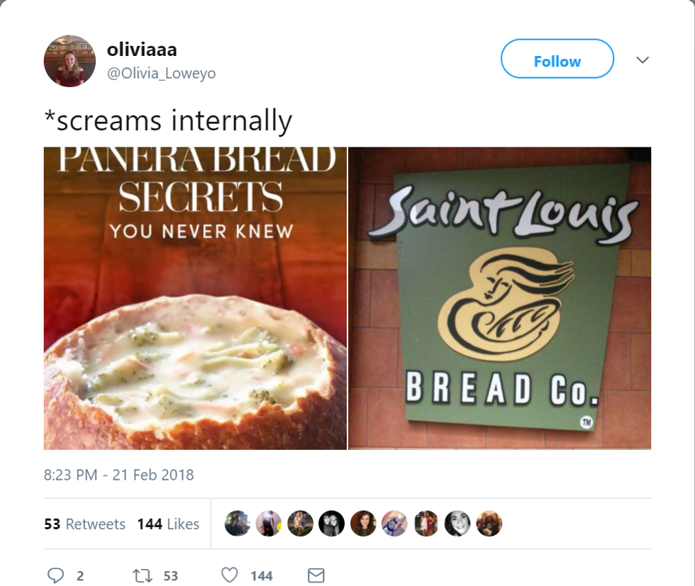
Task: Like the tweet with the heart icon
Action: click(x=228, y=575)
